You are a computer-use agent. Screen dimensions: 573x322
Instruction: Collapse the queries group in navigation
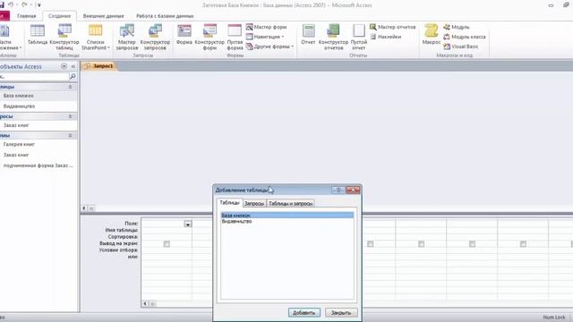(70, 116)
